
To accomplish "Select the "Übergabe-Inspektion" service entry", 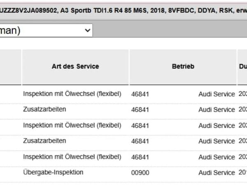I will point(53,172).
